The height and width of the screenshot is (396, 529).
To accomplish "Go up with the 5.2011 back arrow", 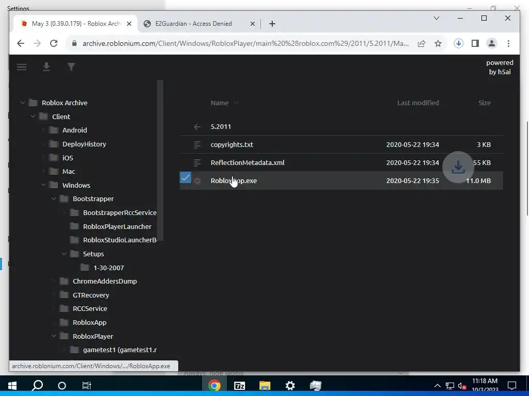I will 197,127.
